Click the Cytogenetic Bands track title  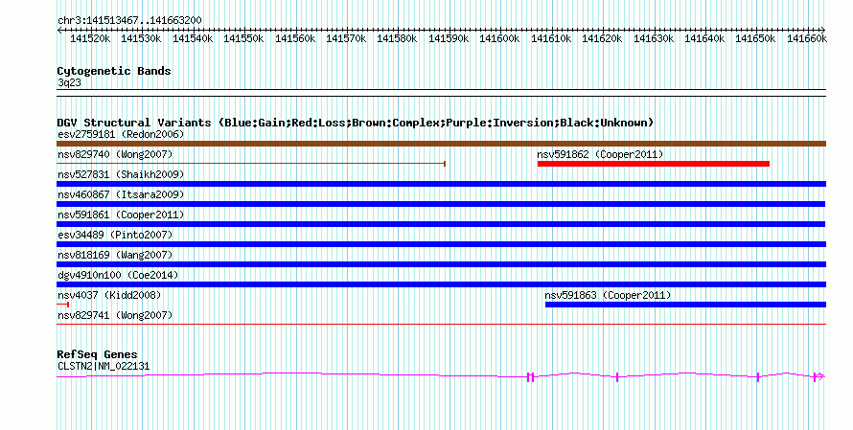[114, 71]
